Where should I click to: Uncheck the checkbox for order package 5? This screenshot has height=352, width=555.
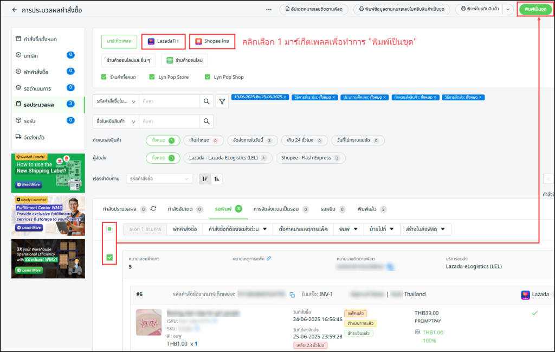(109, 258)
